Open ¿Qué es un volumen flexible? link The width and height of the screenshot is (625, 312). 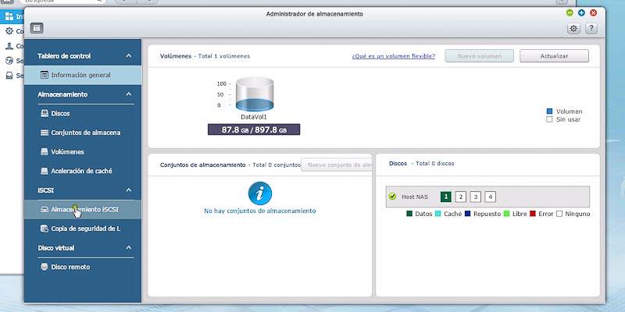tap(394, 56)
